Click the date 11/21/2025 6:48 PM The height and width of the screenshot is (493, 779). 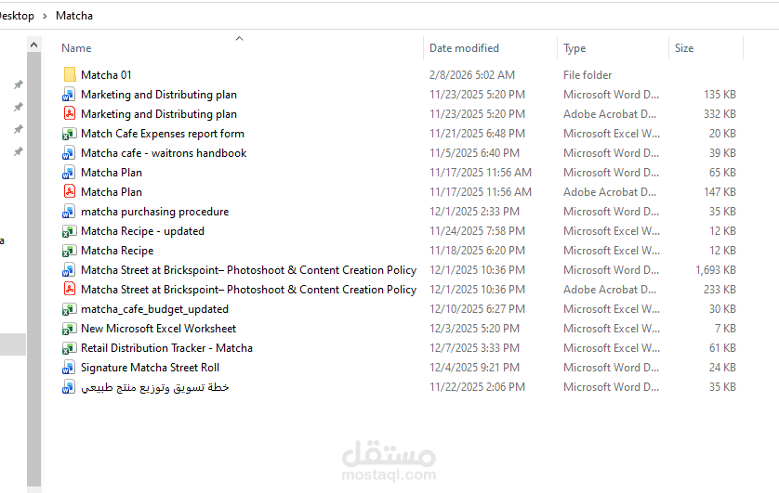pos(477,134)
